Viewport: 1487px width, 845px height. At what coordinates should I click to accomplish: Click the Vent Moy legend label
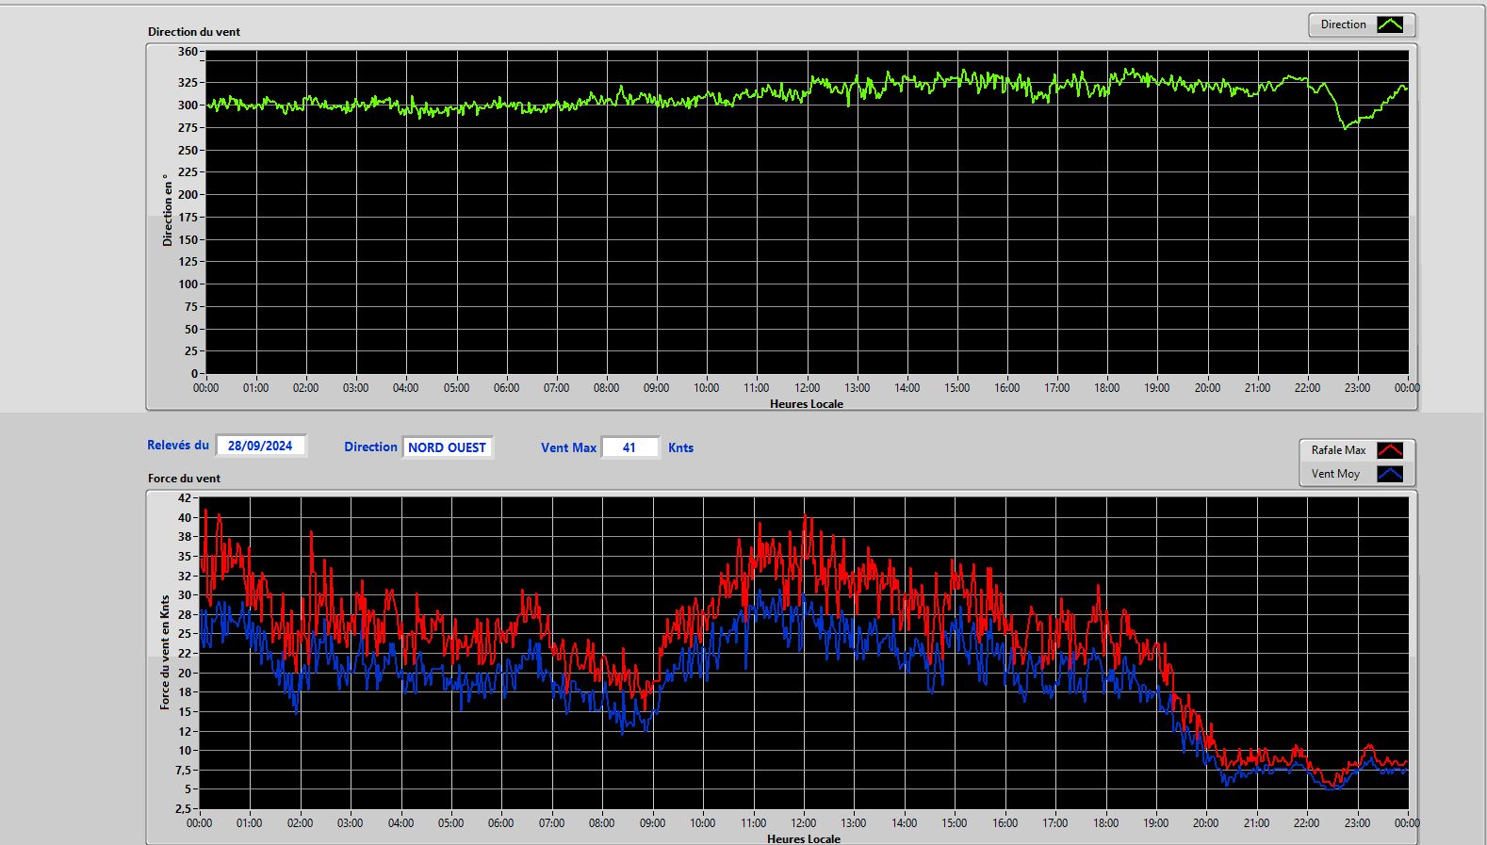[x=1335, y=474]
